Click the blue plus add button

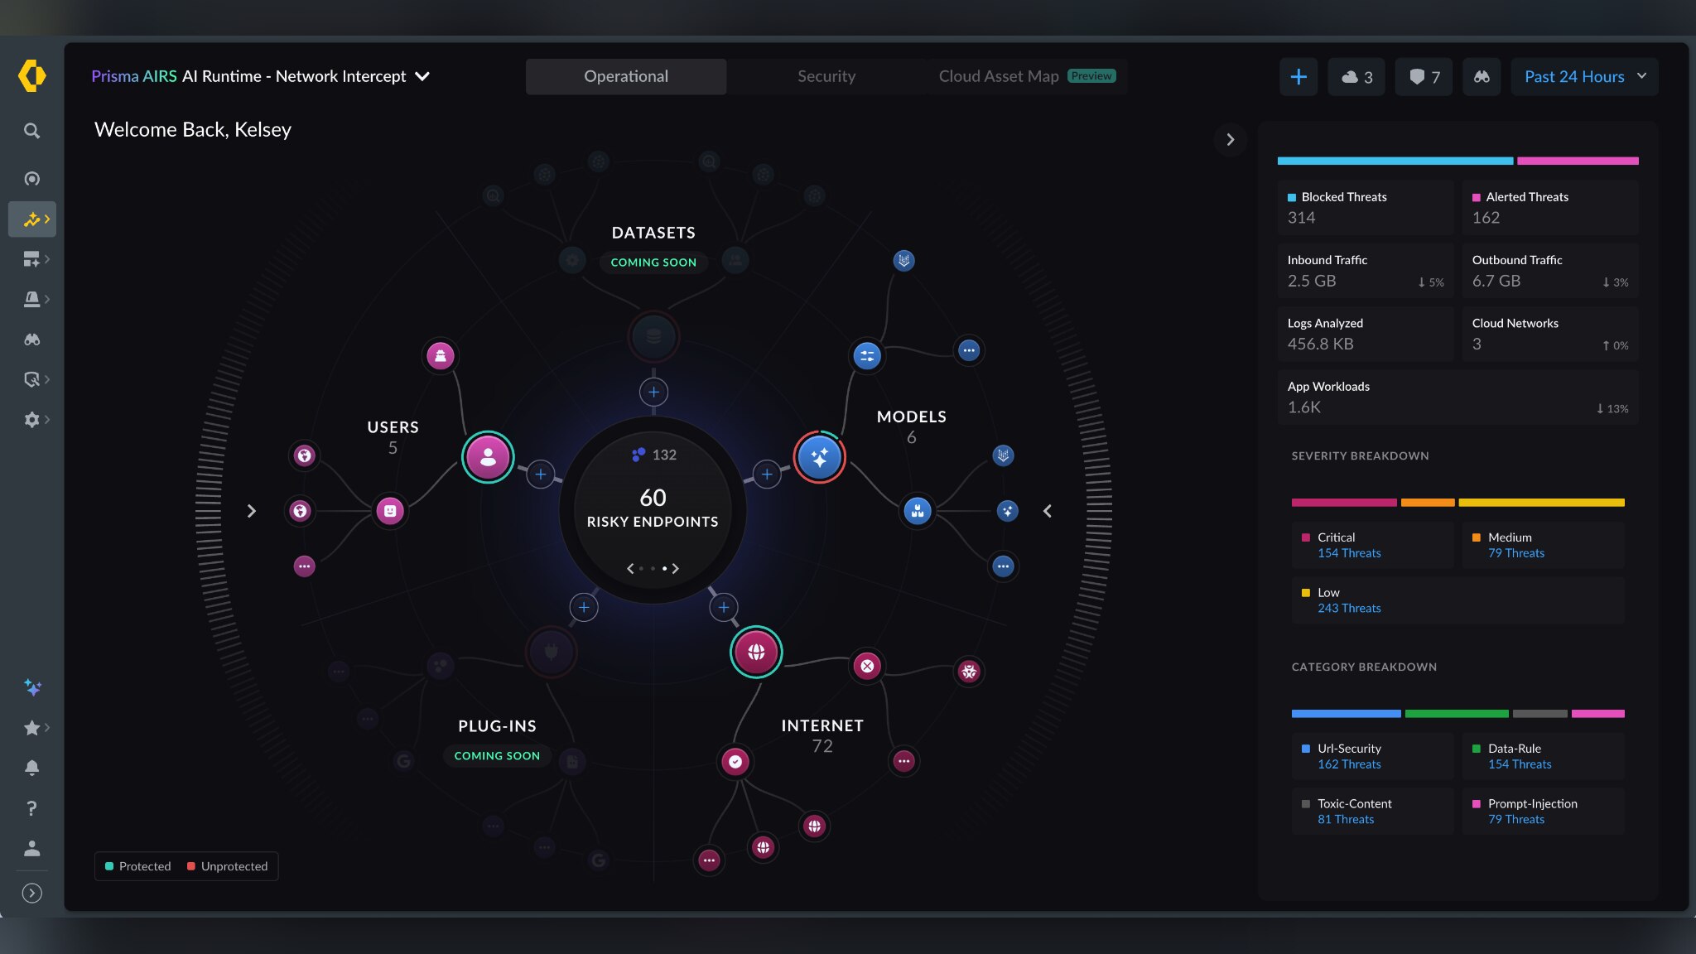pos(1298,77)
